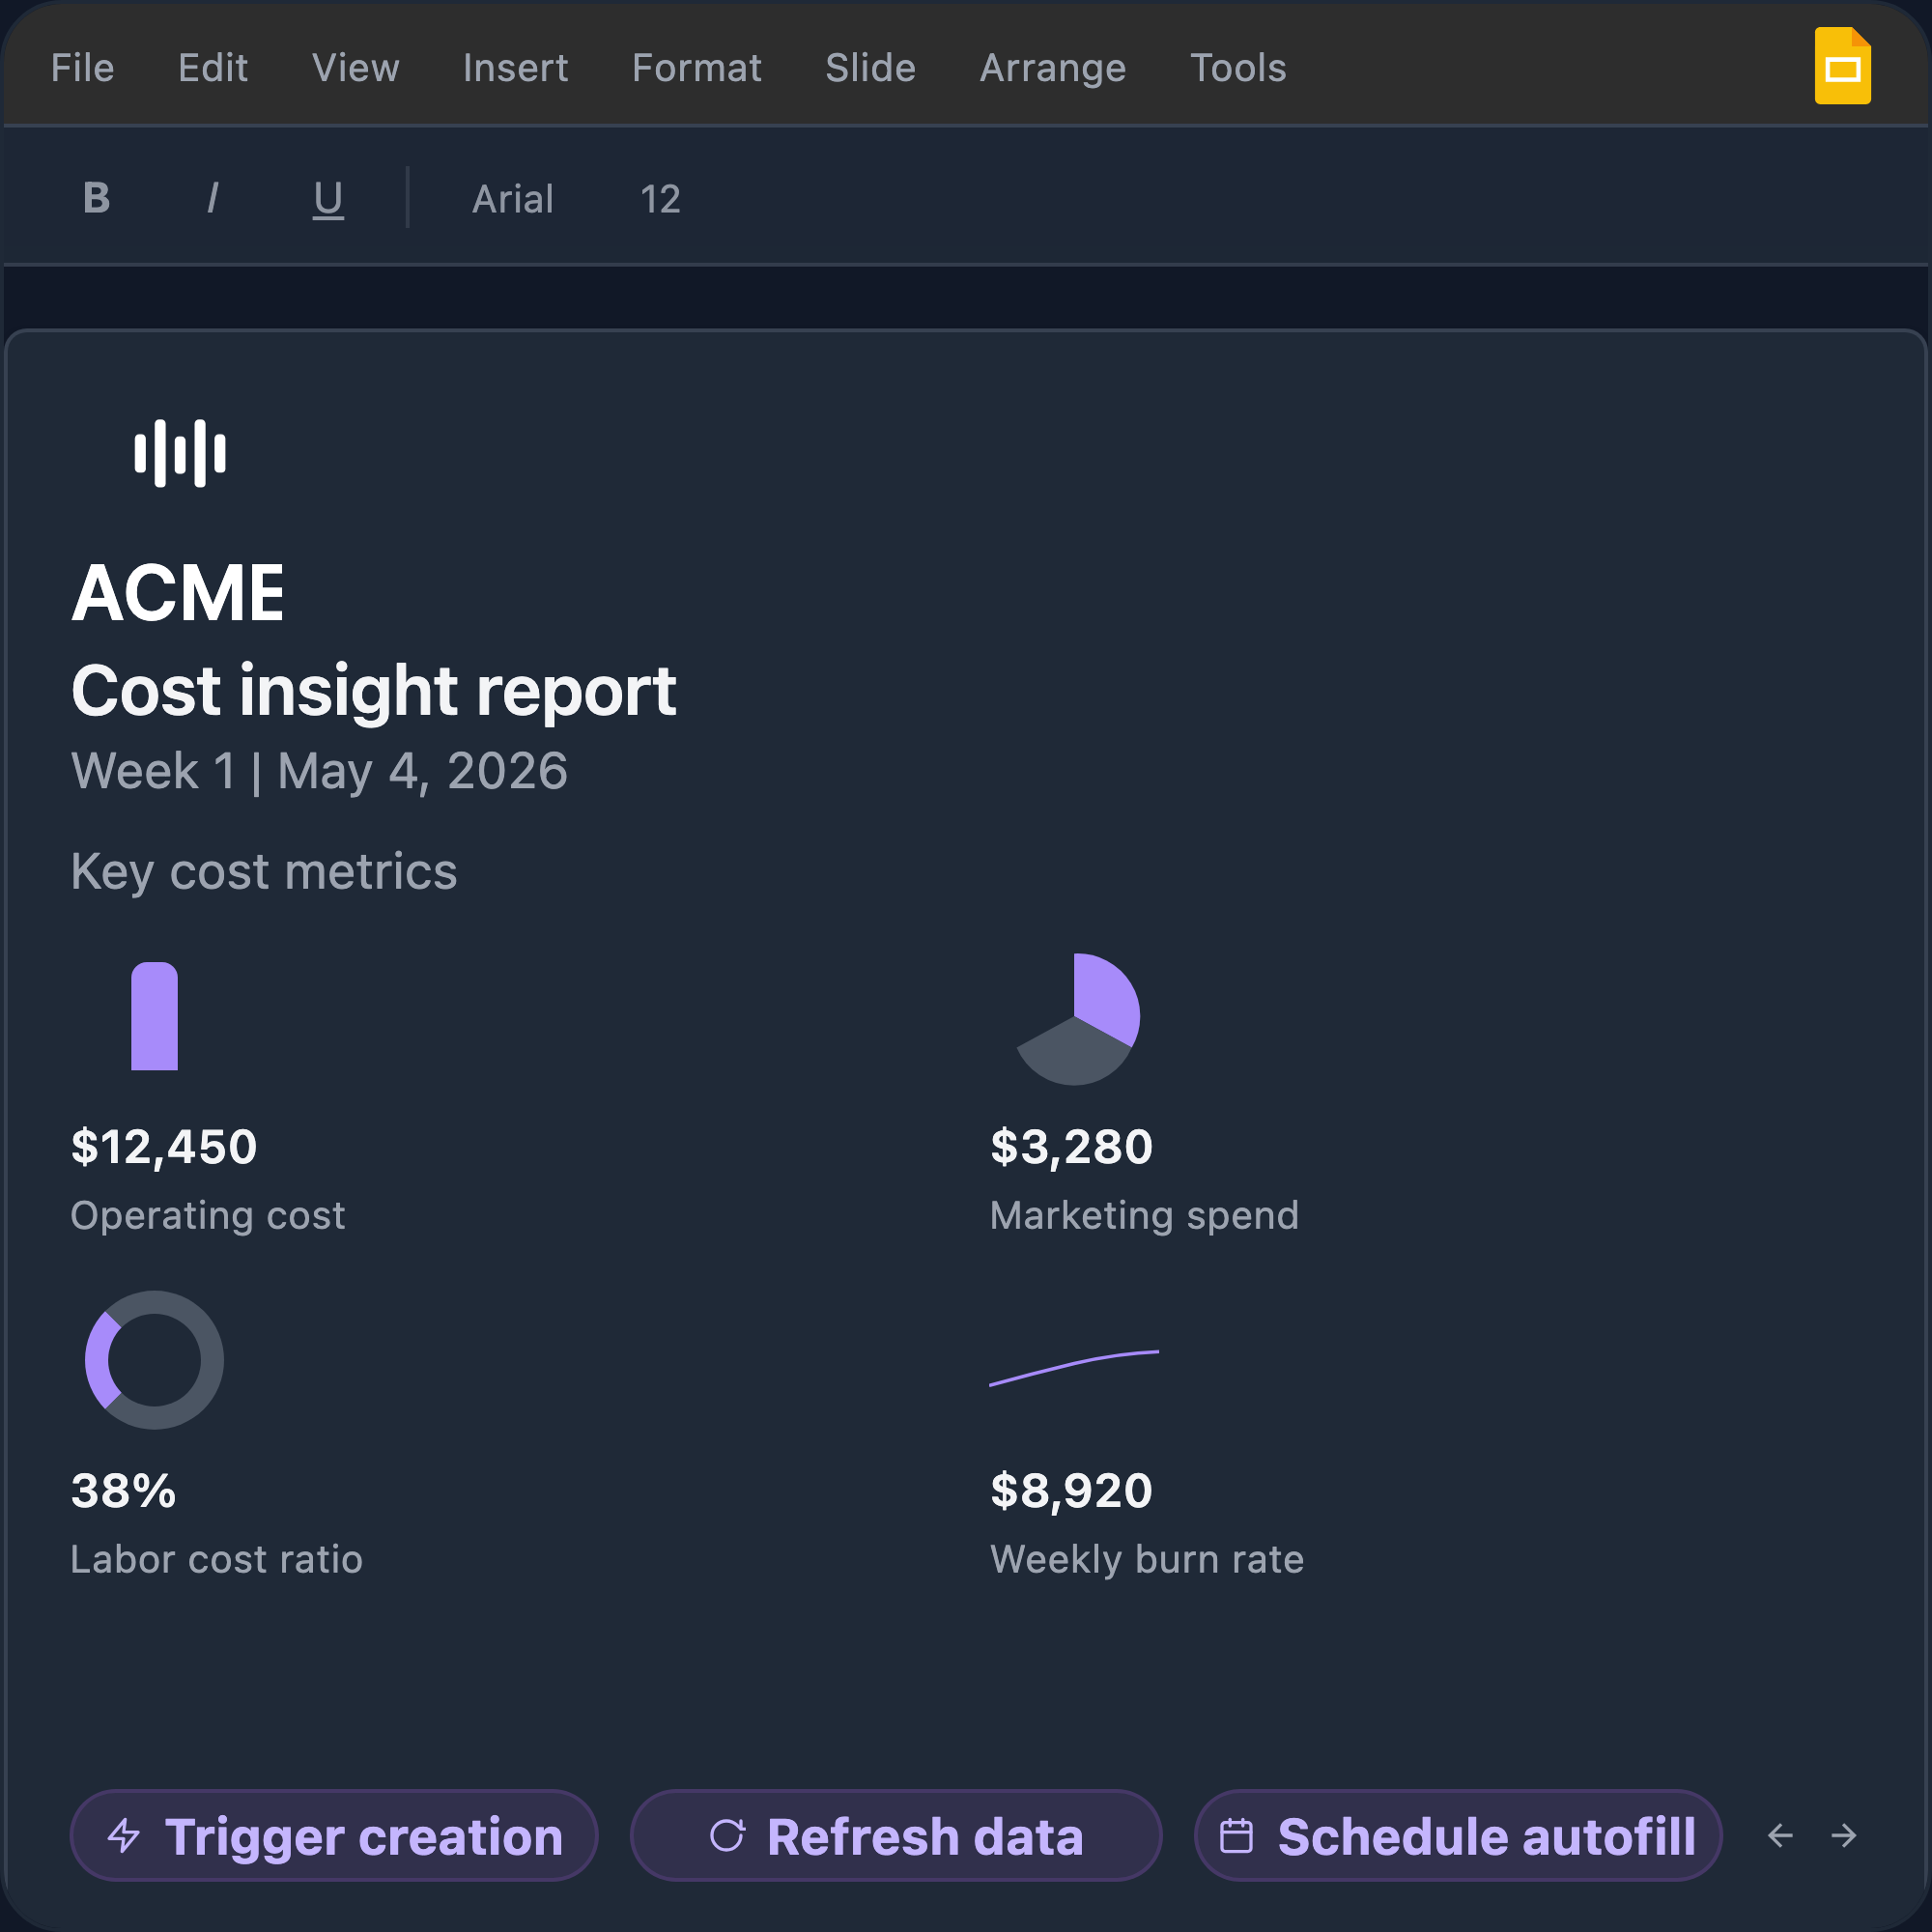1932x1932 pixels.
Task: Click the Marketing spend pie chart icon
Action: 1077,1018
